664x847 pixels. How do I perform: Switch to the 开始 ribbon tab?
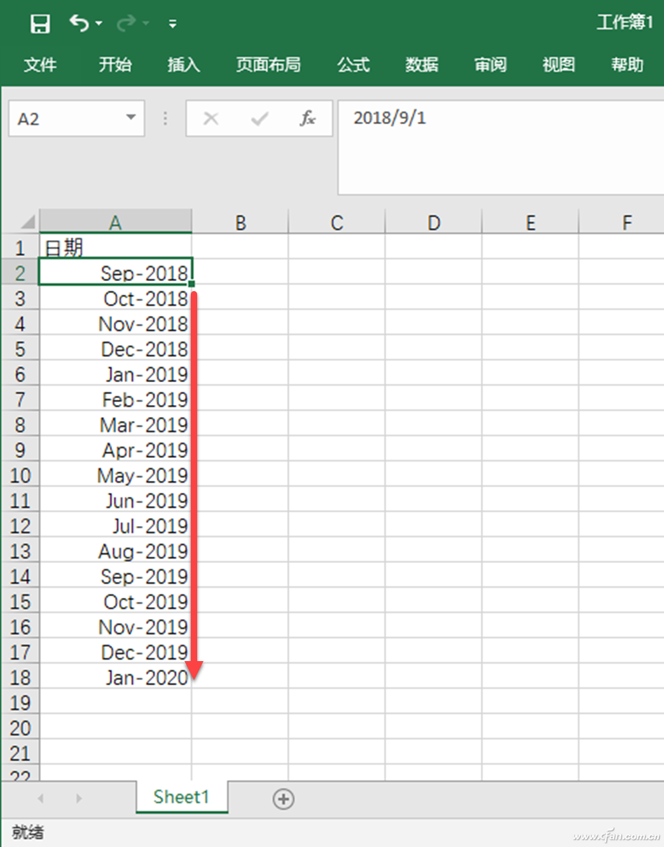coord(115,64)
